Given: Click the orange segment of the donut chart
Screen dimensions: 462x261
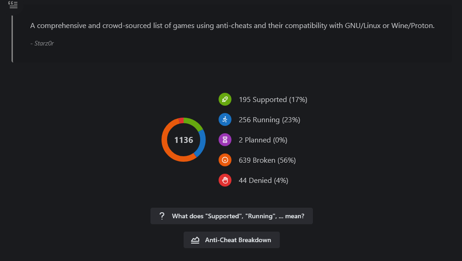Looking at the screenshot, I should pyautogui.click(x=166, y=147).
